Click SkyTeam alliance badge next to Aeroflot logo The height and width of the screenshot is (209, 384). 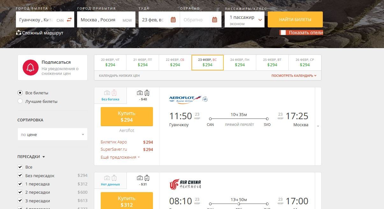click(205, 99)
